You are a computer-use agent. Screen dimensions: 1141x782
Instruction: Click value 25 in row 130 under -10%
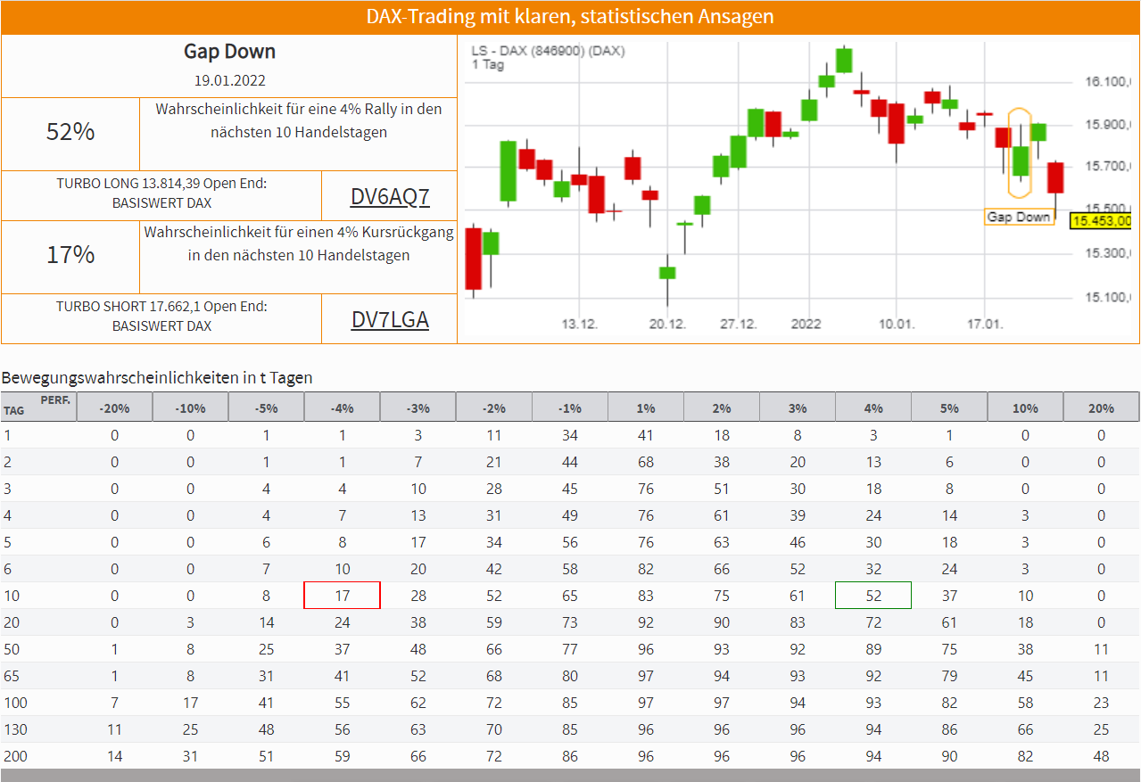[x=190, y=729]
